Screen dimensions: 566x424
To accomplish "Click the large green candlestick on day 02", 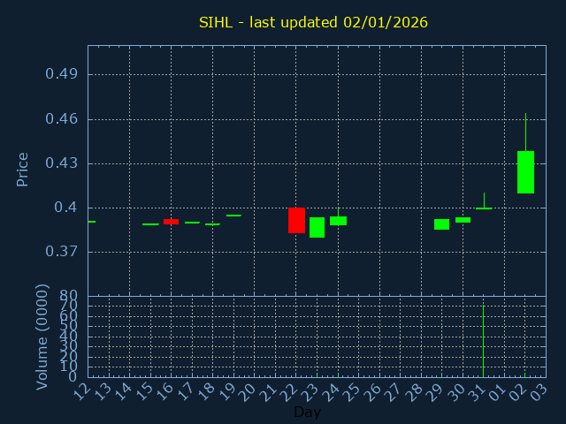I will click(525, 172).
